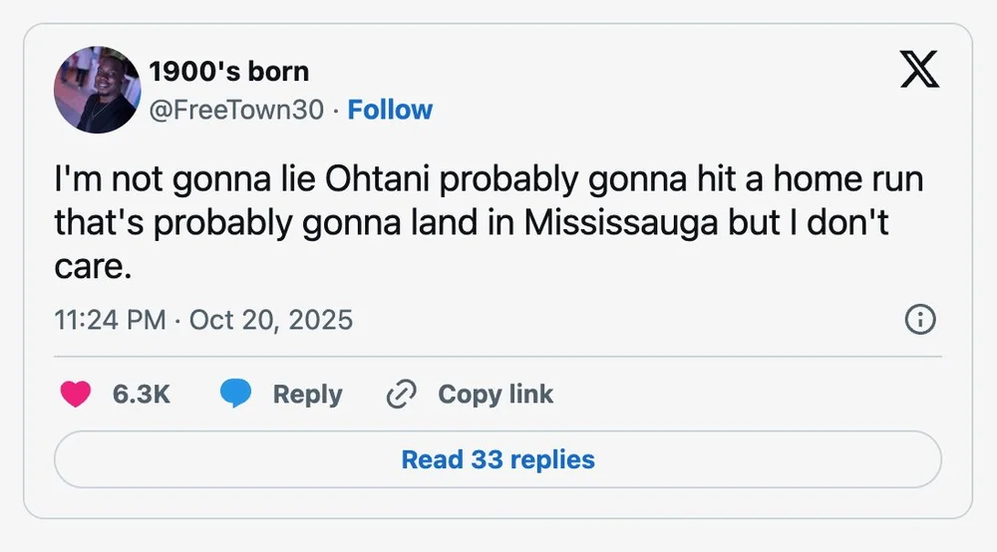Image resolution: width=997 pixels, height=552 pixels.
Task: Click the Oct 20, 2025 date
Action: [270, 320]
